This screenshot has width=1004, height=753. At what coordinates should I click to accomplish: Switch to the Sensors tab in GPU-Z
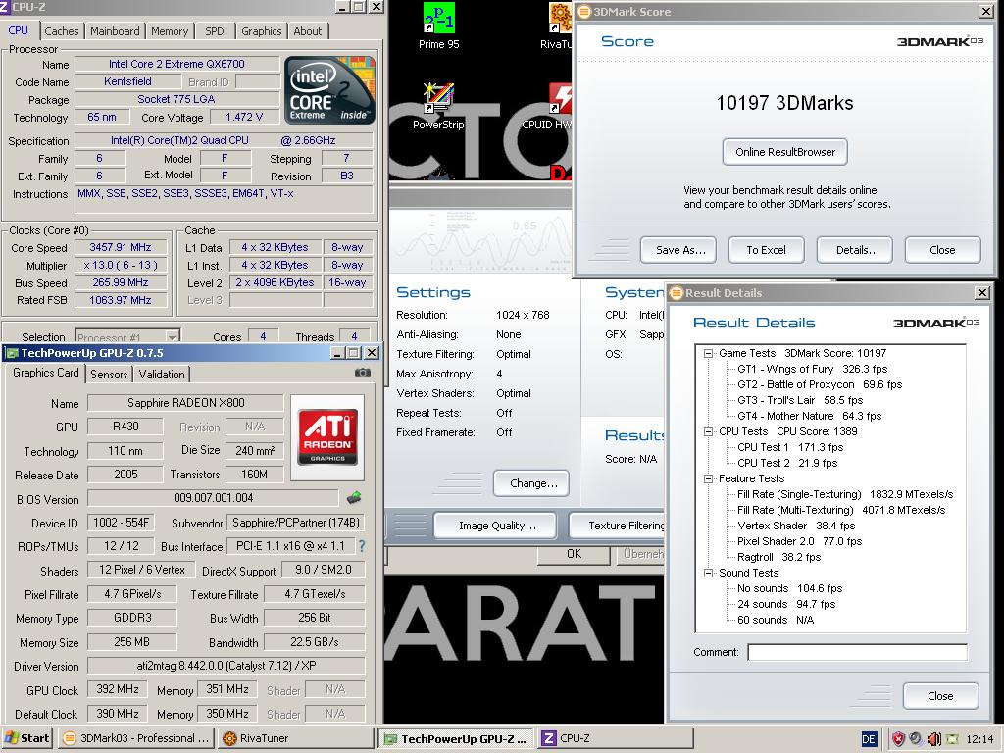point(109,374)
